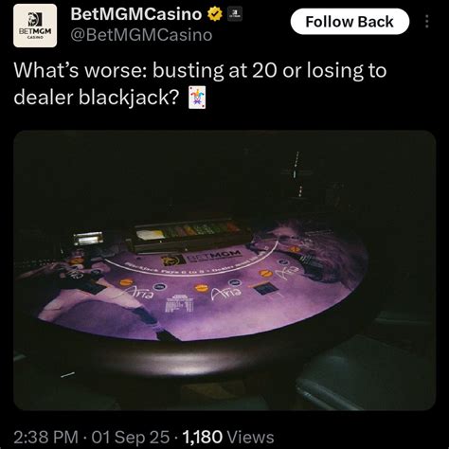Click the small affiliate badge beside the checkmark

click(x=235, y=13)
